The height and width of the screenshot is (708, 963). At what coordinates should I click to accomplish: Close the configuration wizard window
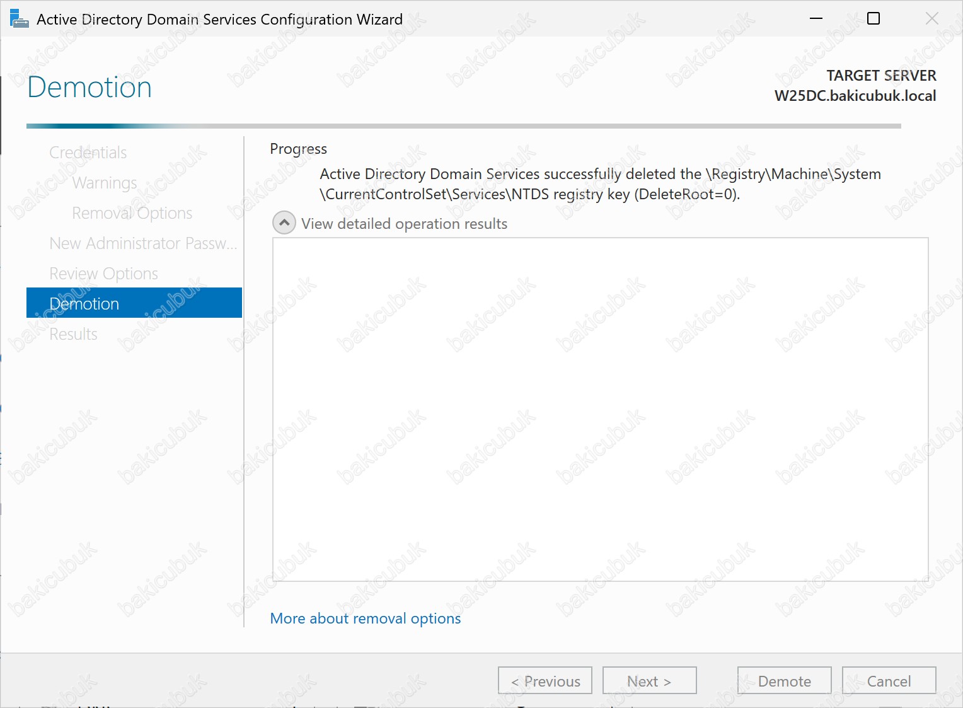(931, 19)
